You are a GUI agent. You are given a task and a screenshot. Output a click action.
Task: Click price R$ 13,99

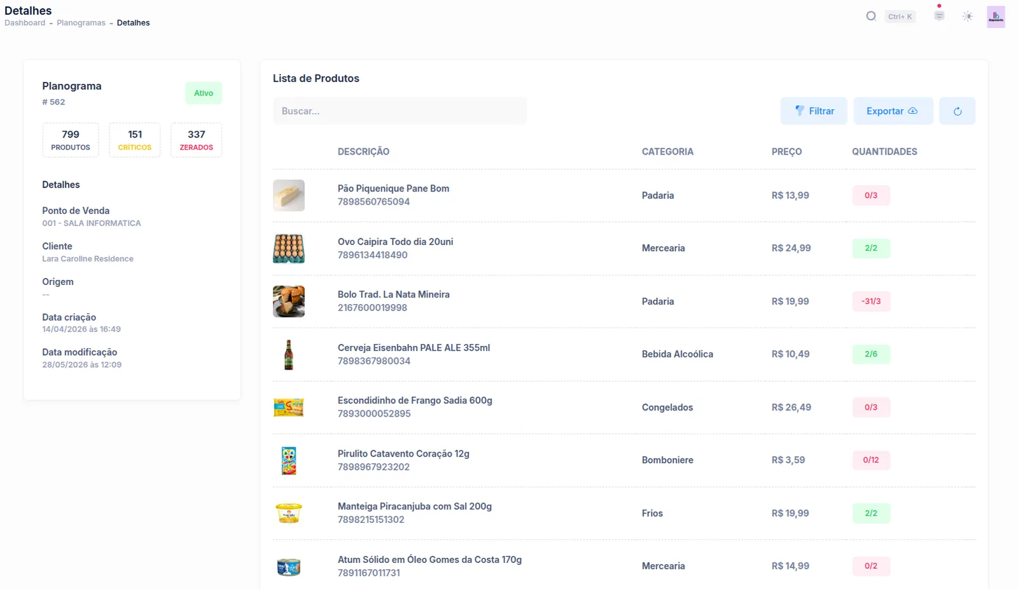[x=790, y=196]
